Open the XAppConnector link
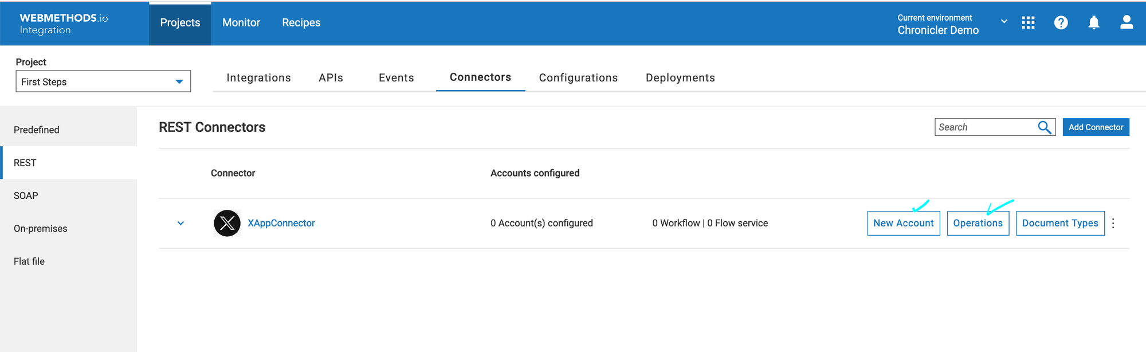 [x=281, y=224]
